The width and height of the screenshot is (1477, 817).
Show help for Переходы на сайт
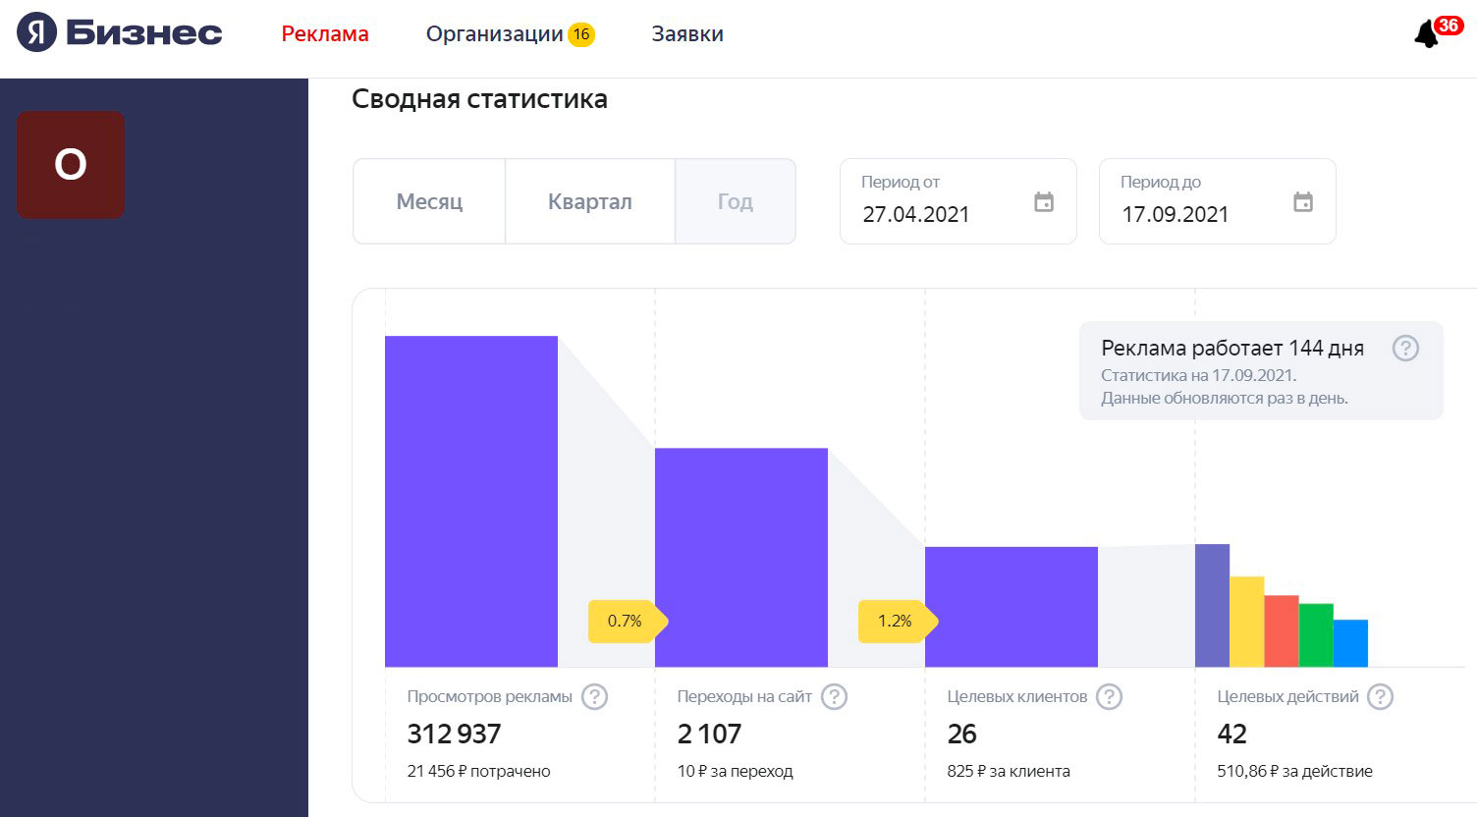[x=834, y=697]
